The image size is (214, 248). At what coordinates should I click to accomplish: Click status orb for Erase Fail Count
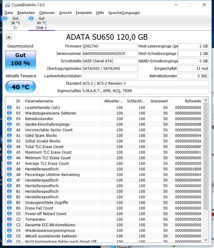pos(9,208)
